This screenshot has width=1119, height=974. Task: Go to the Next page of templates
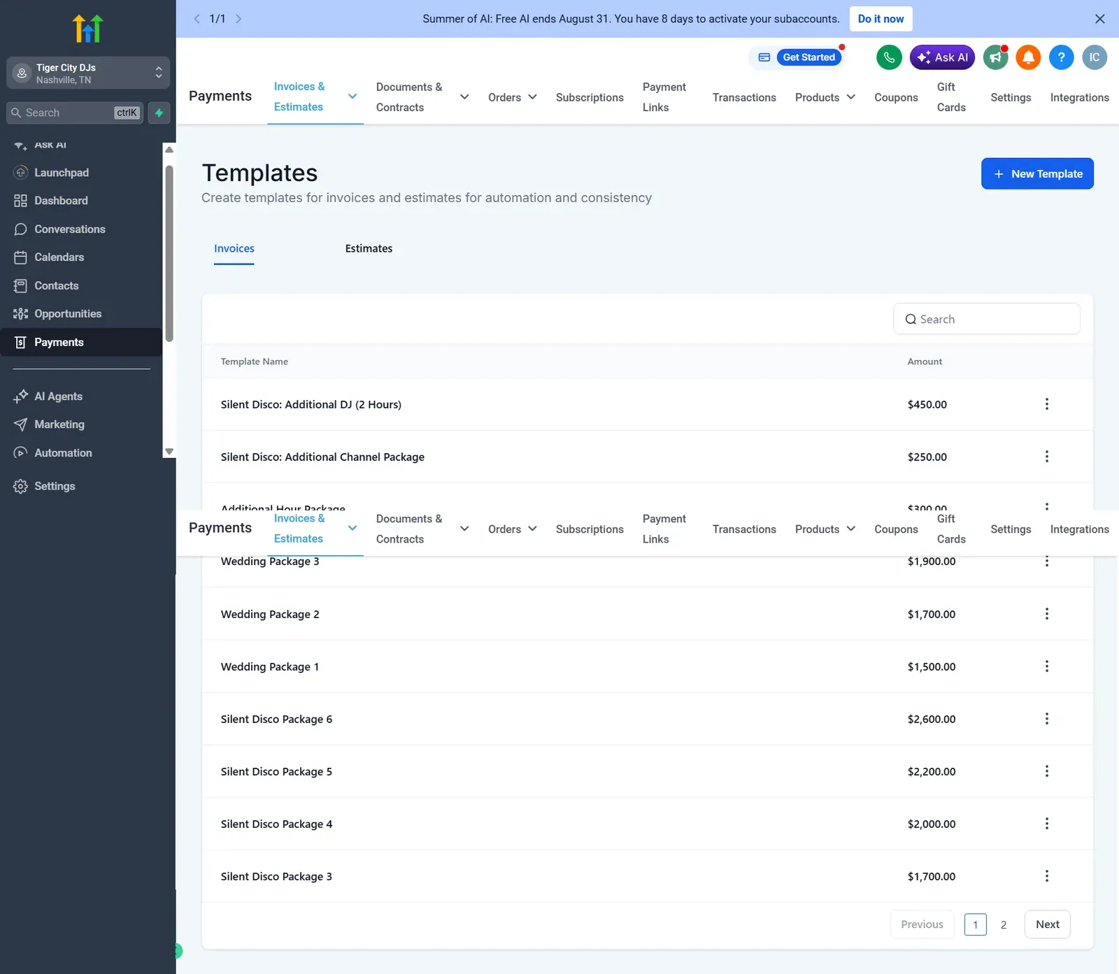pos(1047,924)
